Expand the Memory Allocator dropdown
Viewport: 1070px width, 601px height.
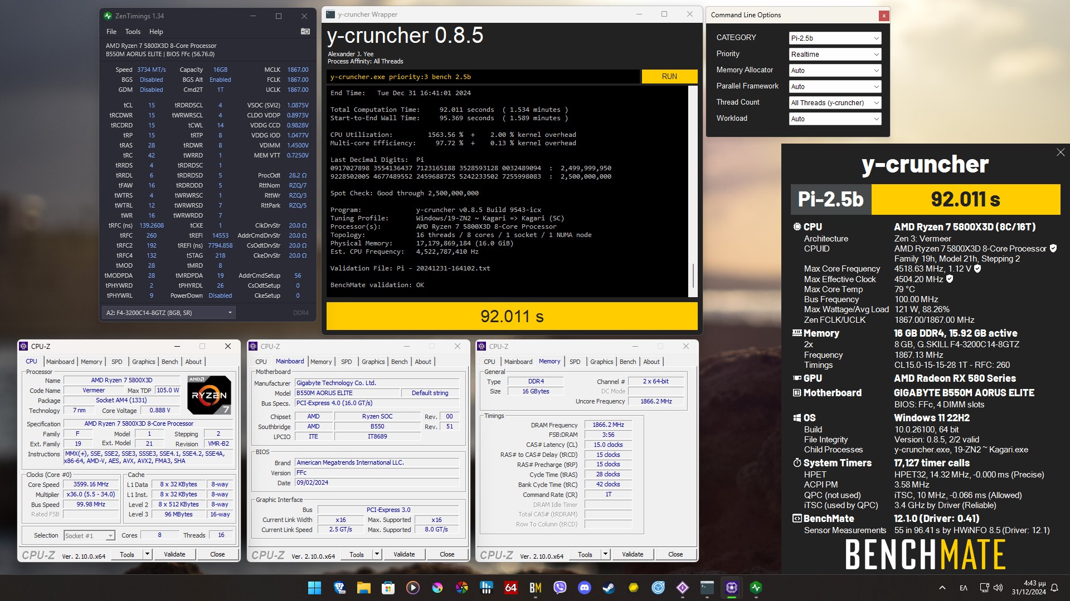[x=835, y=70]
